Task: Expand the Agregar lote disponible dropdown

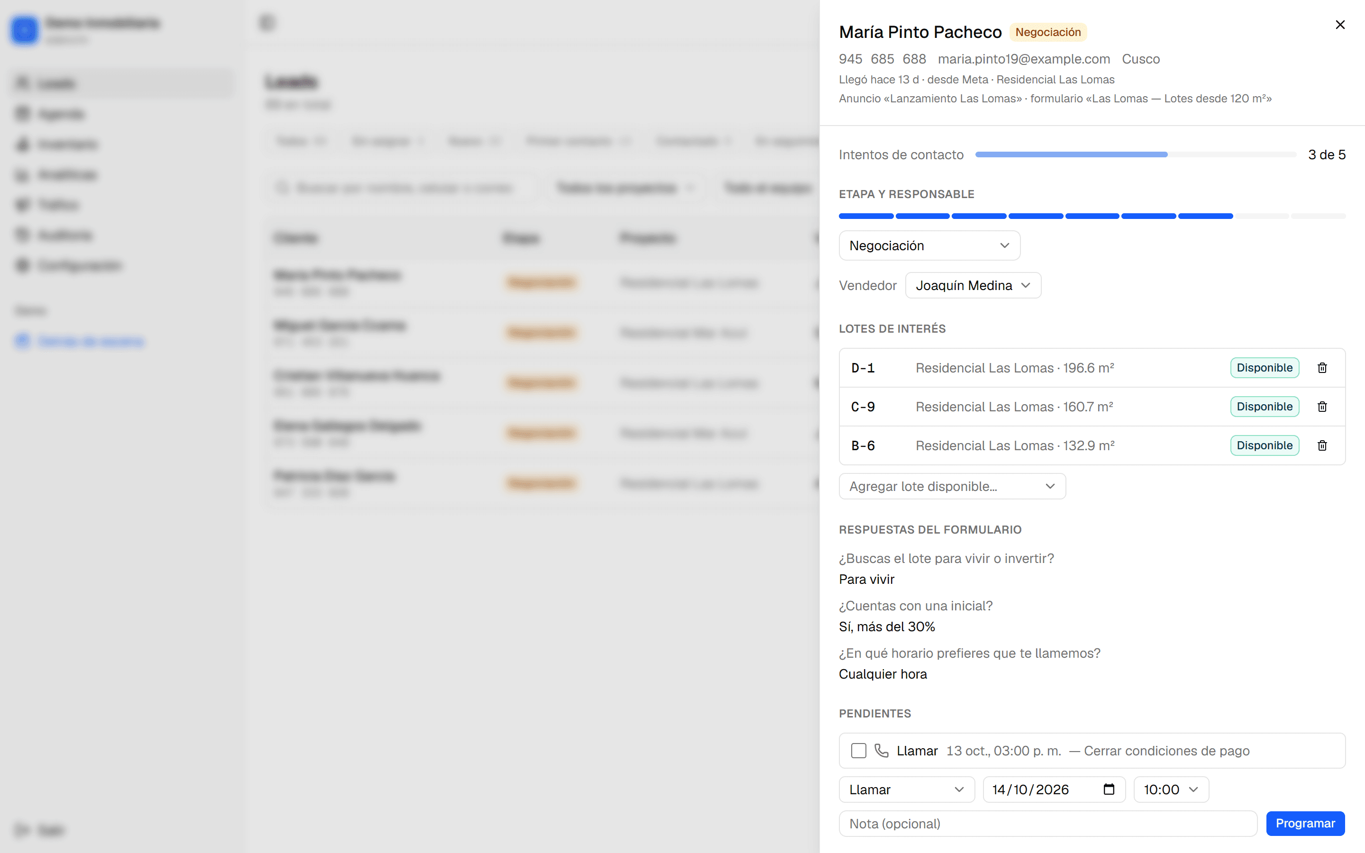Action: (952, 486)
